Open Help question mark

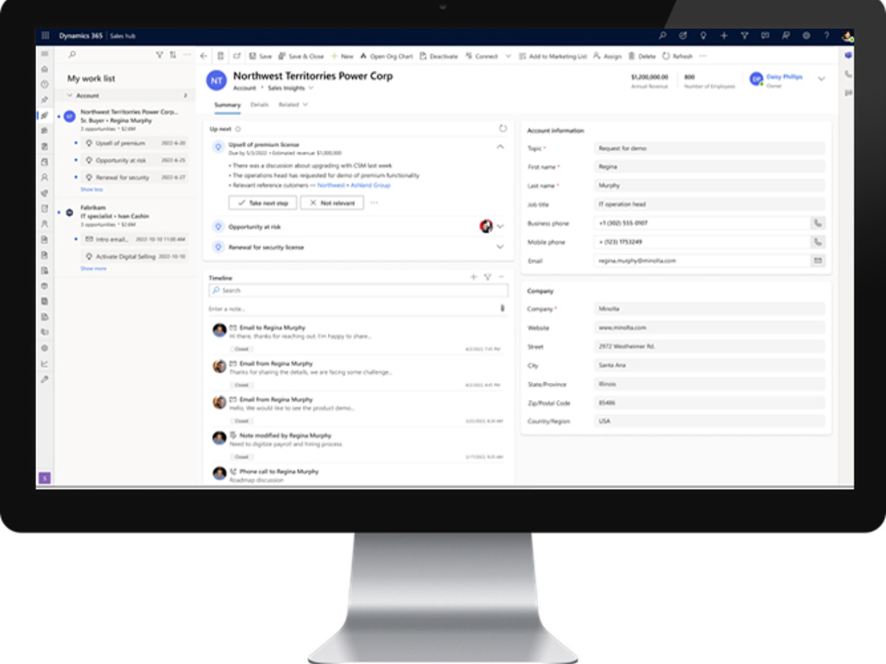point(826,35)
